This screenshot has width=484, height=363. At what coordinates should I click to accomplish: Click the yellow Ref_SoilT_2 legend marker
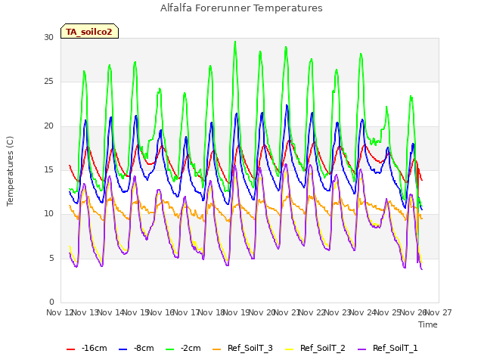(289, 349)
